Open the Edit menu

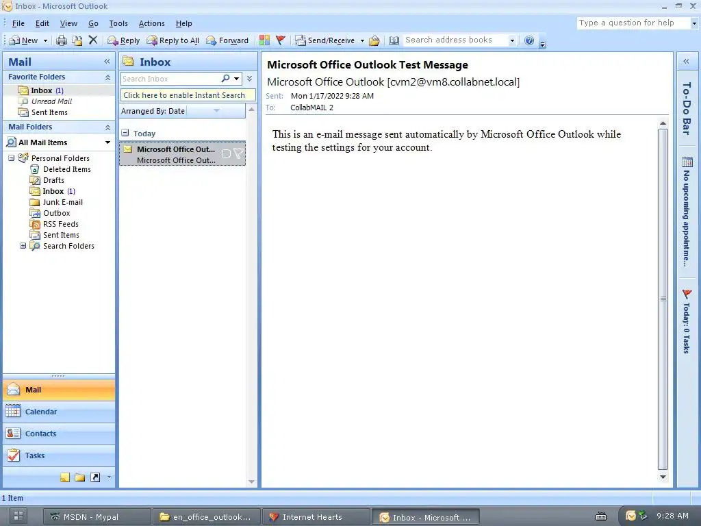point(42,23)
